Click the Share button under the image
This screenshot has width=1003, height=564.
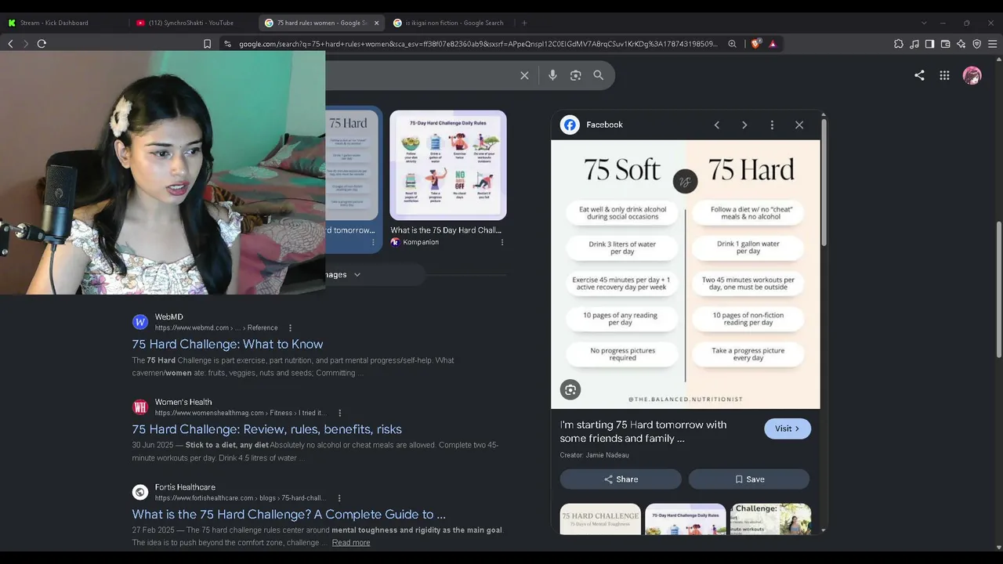[621, 479]
